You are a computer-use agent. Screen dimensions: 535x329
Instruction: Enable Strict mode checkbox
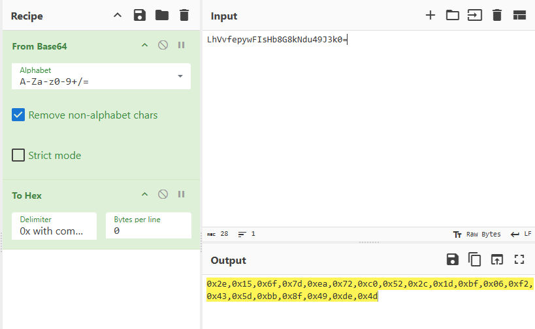[x=18, y=155]
